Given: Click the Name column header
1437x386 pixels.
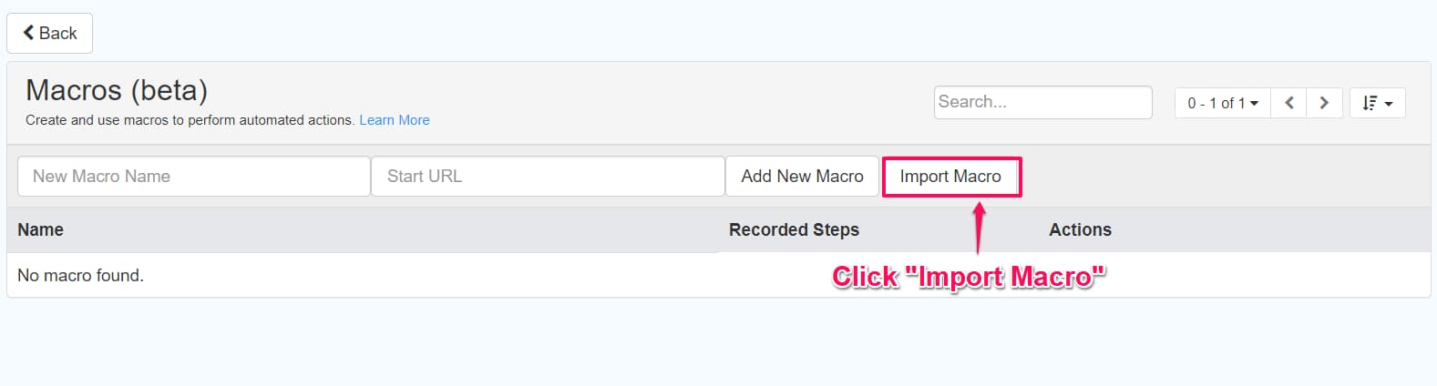Looking at the screenshot, I should pos(41,229).
